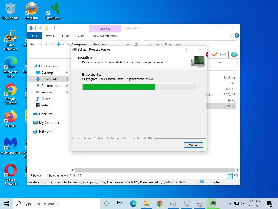Click the installation progress bar
The height and width of the screenshot is (209, 278).
pyautogui.click(x=139, y=87)
